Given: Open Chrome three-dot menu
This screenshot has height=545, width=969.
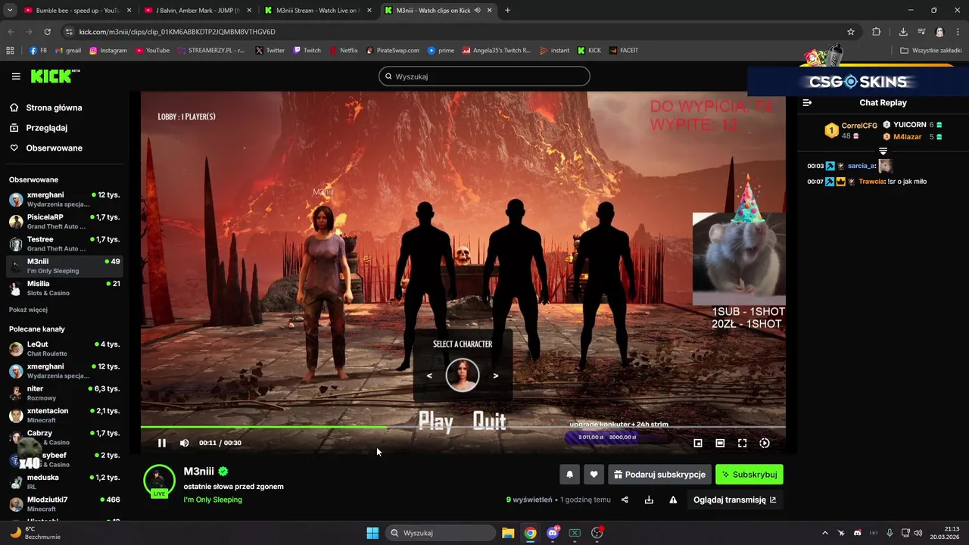Looking at the screenshot, I should pos(958,32).
